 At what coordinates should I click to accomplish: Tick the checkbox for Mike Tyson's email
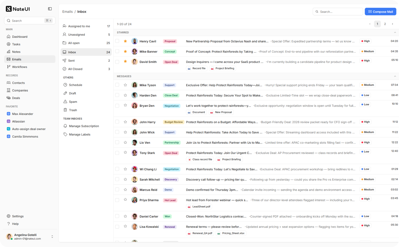pos(117,85)
